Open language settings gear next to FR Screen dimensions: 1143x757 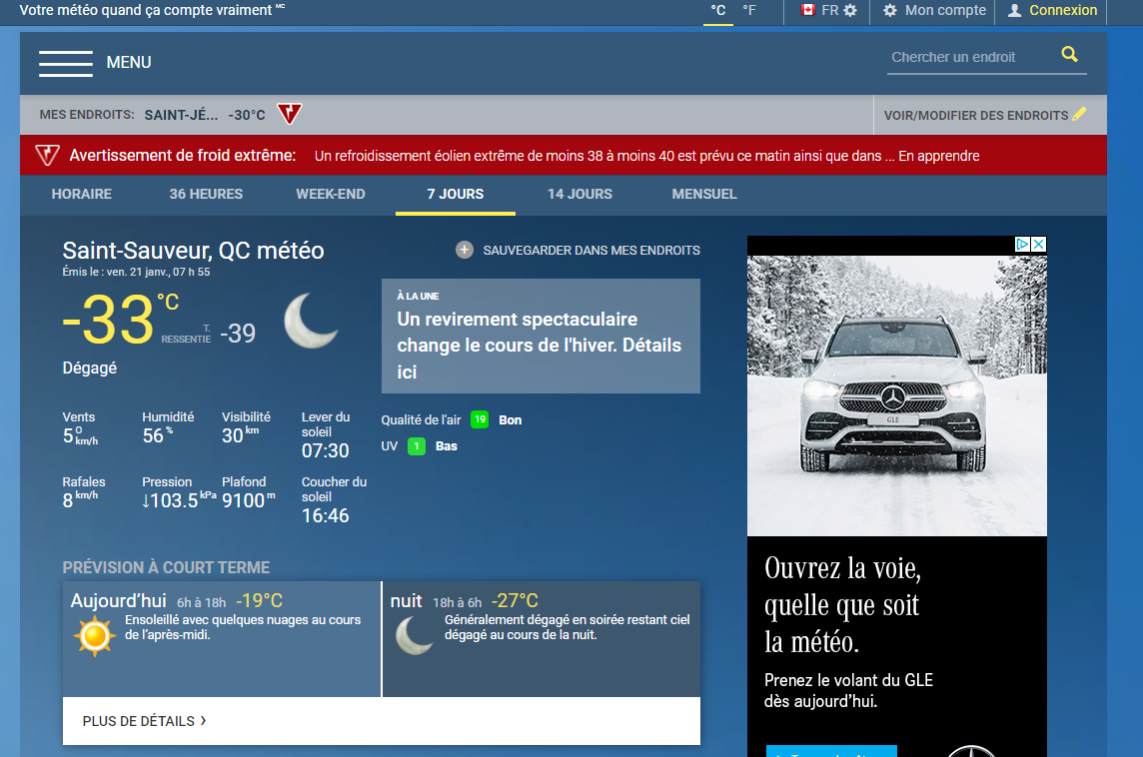click(x=850, y=10)
